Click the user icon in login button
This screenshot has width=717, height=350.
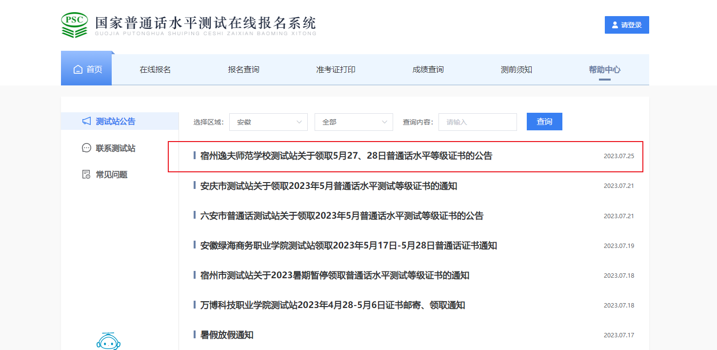coord(615,25)
